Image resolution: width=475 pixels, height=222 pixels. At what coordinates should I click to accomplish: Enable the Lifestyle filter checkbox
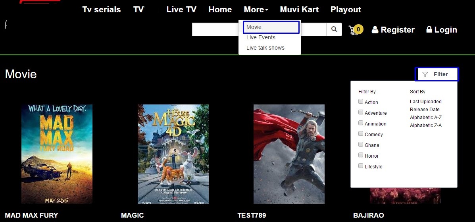360,166
